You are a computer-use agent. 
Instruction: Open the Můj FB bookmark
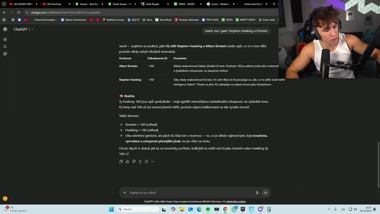[x=133, y=20]
